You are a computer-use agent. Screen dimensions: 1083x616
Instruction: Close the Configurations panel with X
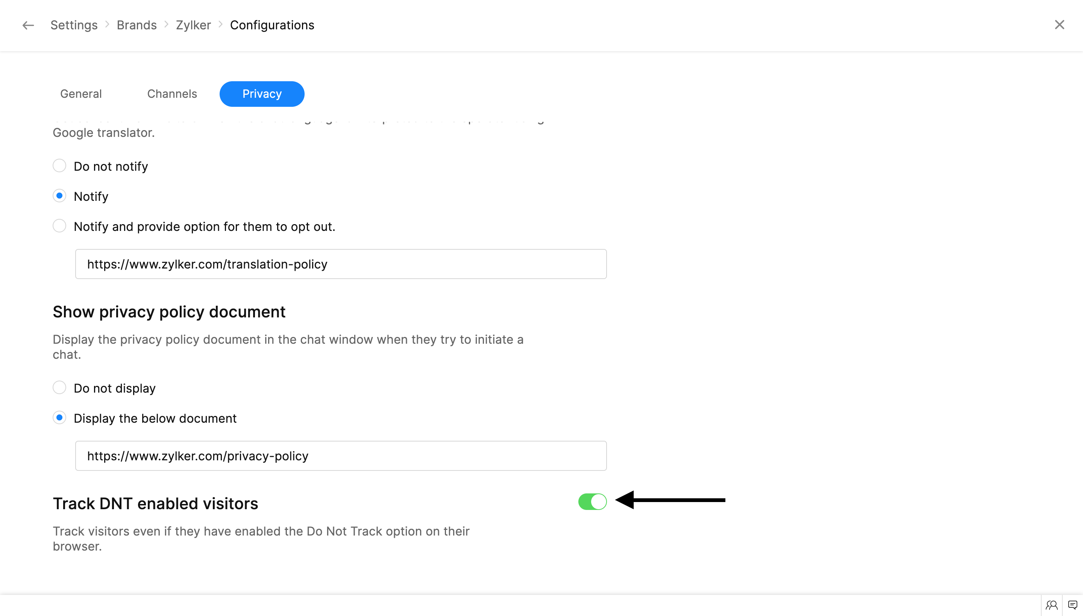pos(1059,25)
